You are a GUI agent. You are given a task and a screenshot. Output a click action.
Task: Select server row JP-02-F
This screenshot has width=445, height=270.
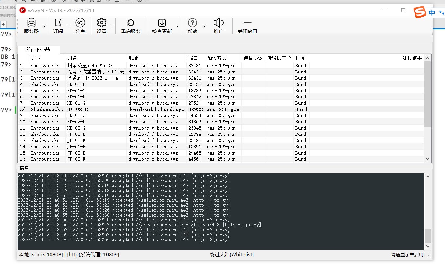[221, 159]
